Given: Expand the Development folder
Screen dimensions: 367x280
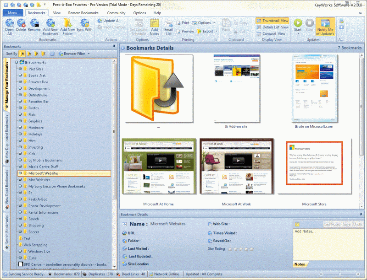Looking at the screenshot, I should pos(20,88).
